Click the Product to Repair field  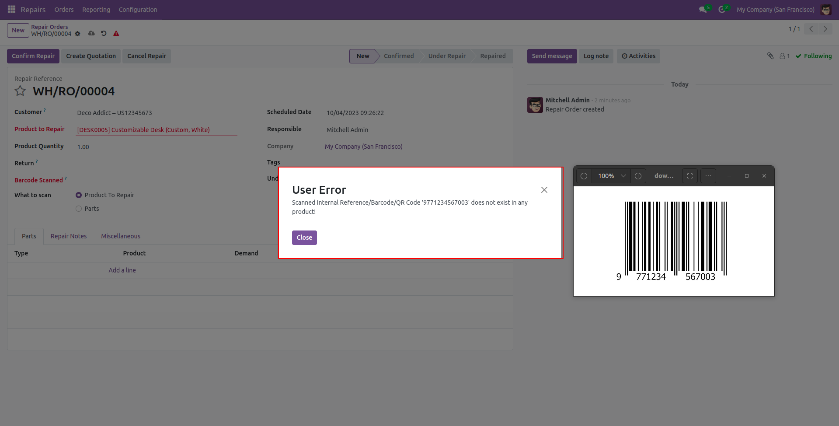pos(157,130)
